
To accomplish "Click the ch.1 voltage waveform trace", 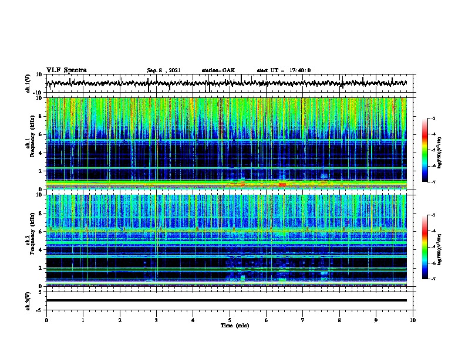I will (227, 83).
